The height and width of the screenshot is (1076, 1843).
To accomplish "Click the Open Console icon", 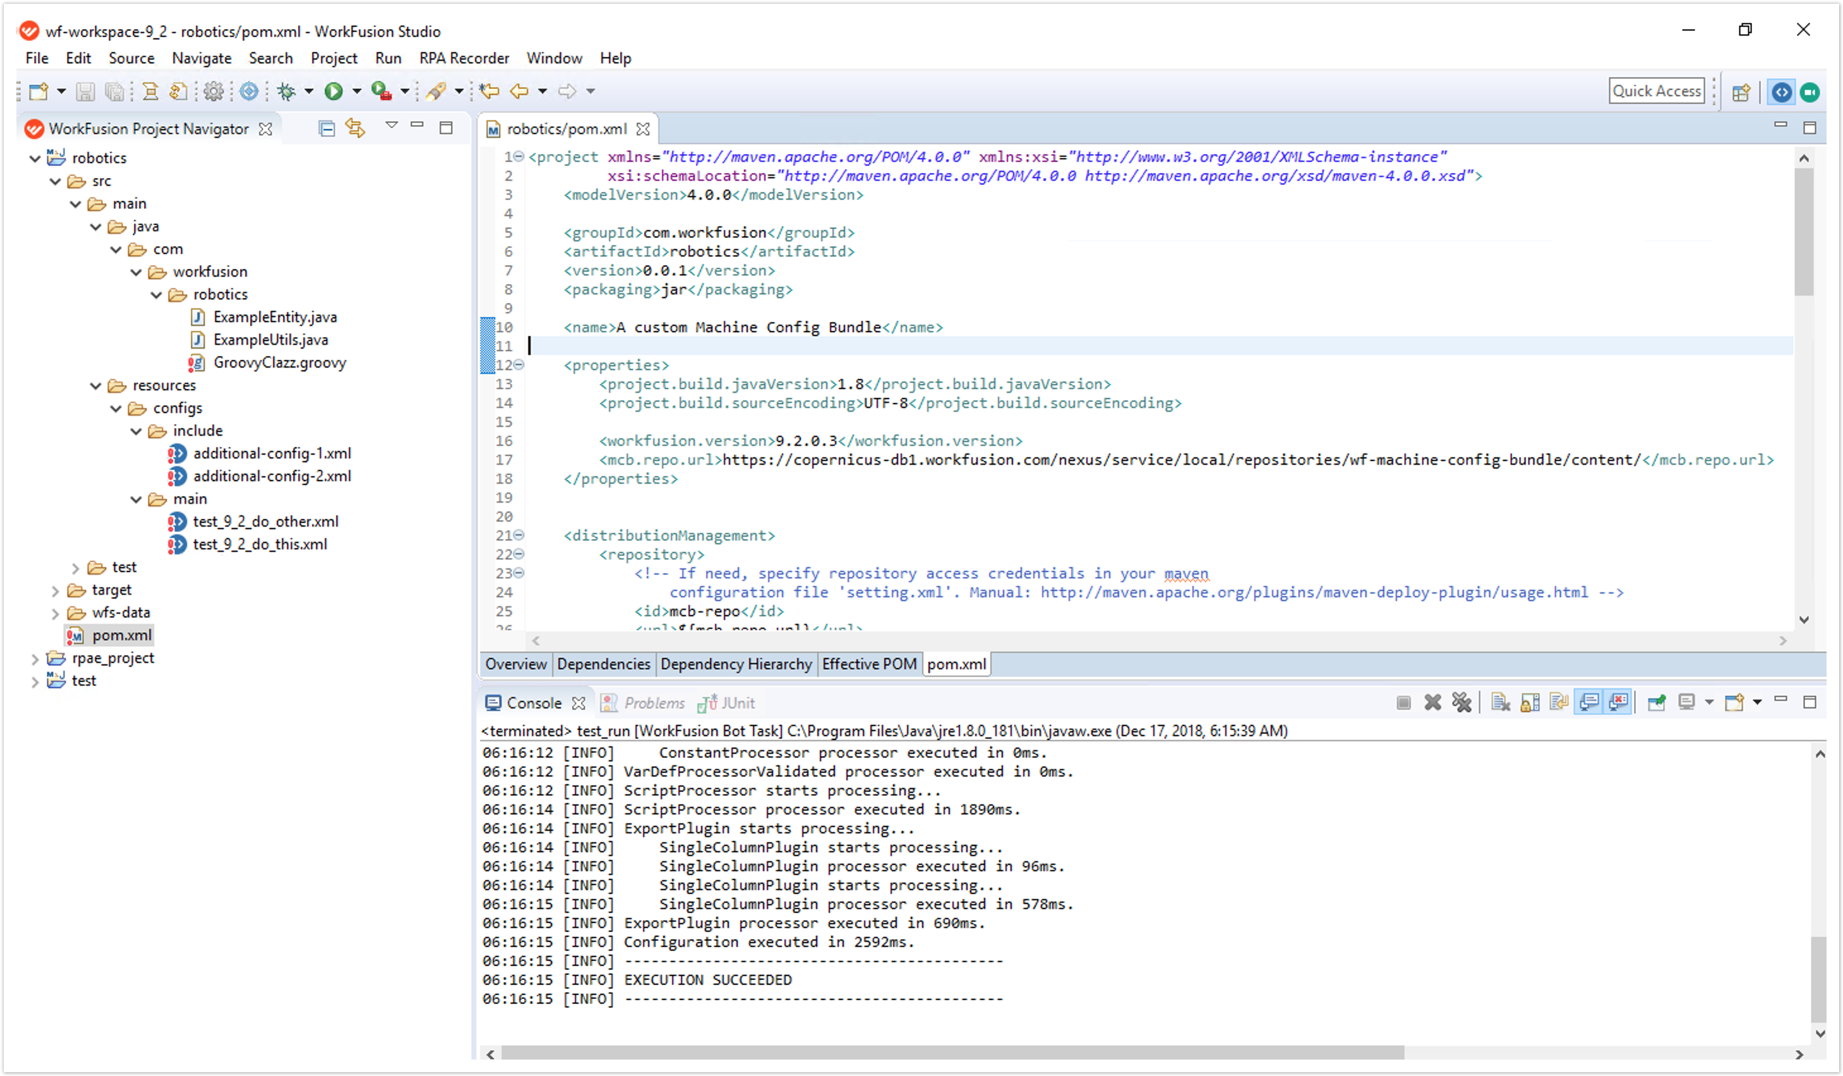I will point(1734,703).
